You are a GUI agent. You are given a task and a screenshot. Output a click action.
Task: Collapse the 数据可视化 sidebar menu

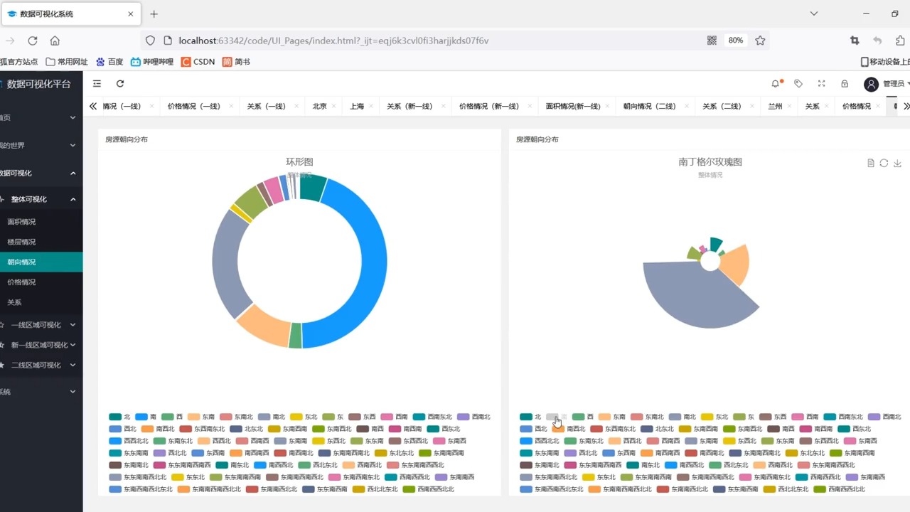41,173
